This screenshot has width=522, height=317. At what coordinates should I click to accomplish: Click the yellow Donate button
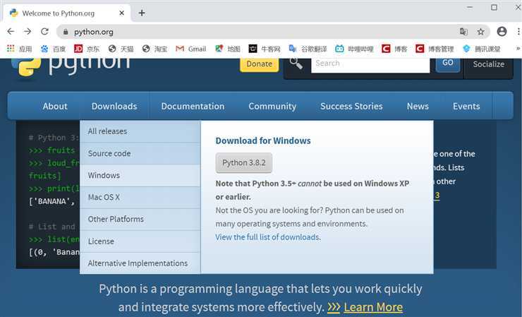coord(260,64)
